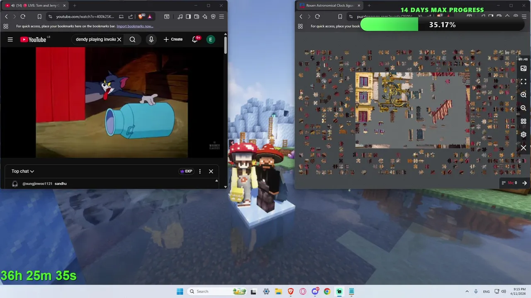Open Opera browser from taskbar
Viewport: 531px width, 298px height.
point(303,291)
